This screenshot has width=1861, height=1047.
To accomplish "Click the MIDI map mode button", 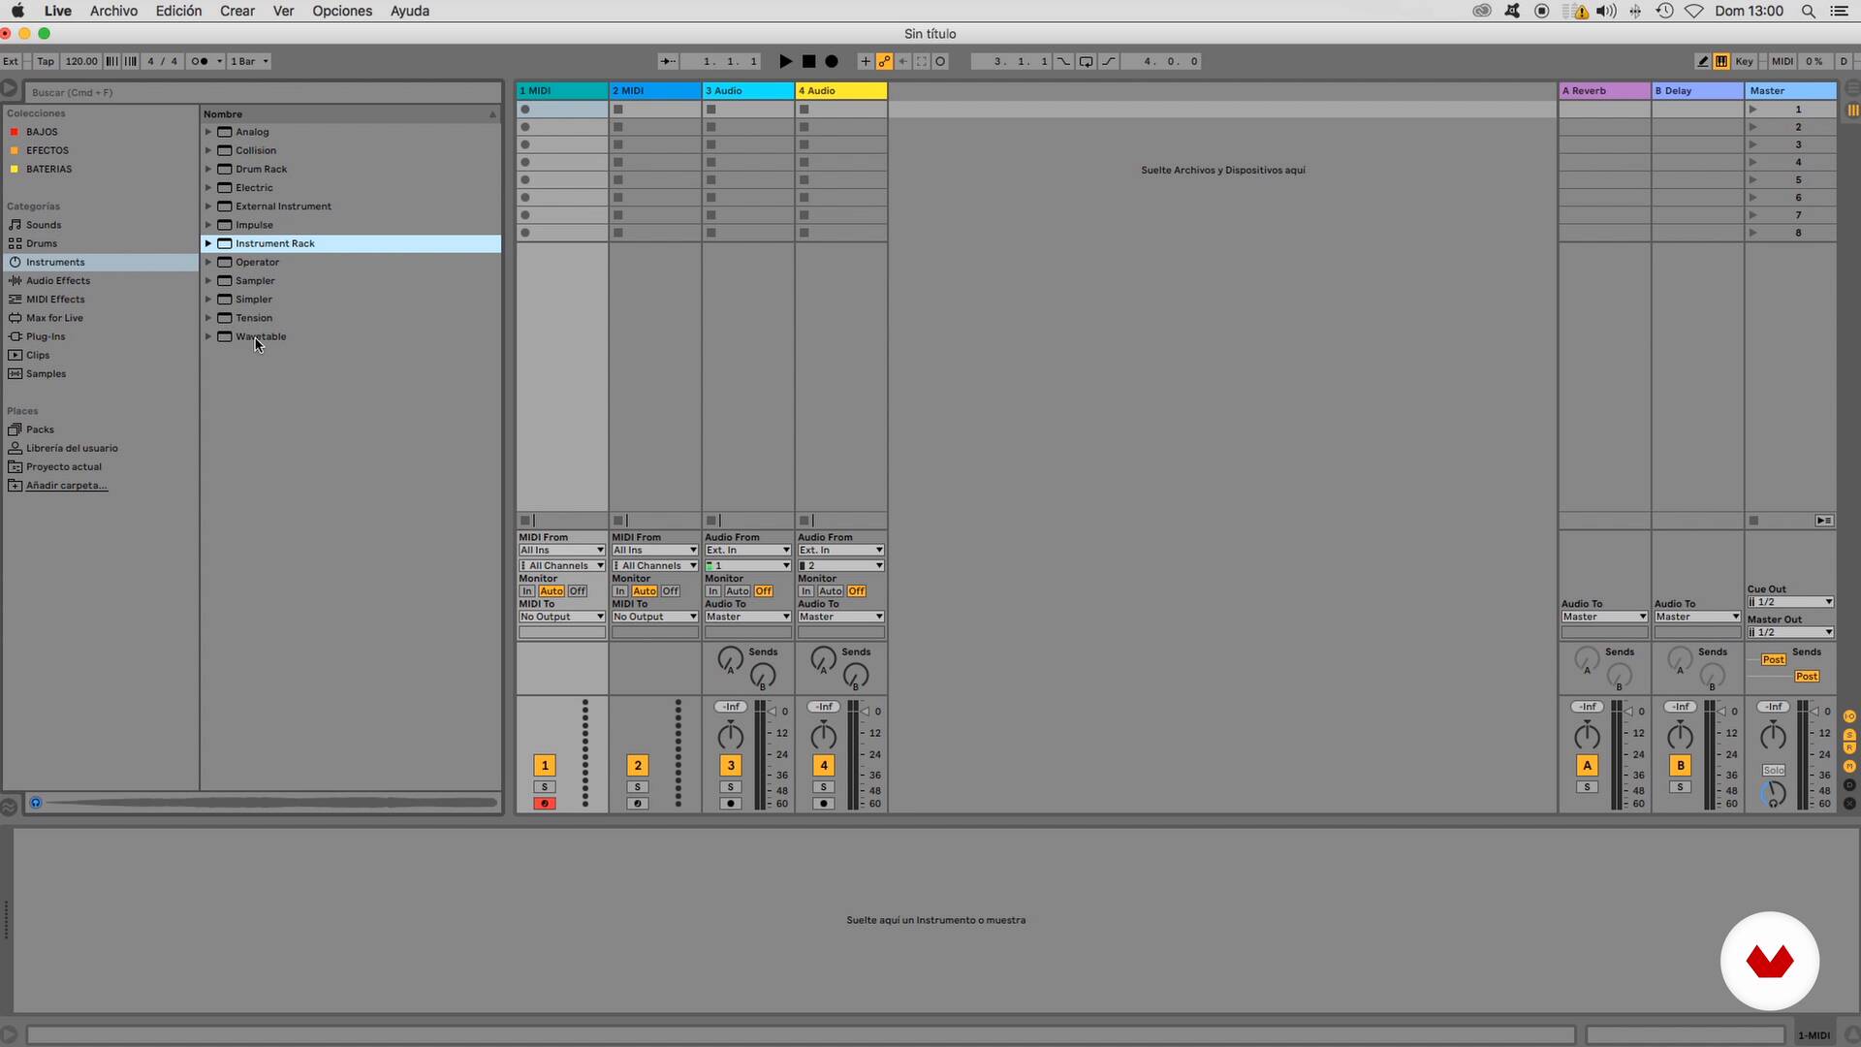I will pyautogui.click(x=1782, y=61).
